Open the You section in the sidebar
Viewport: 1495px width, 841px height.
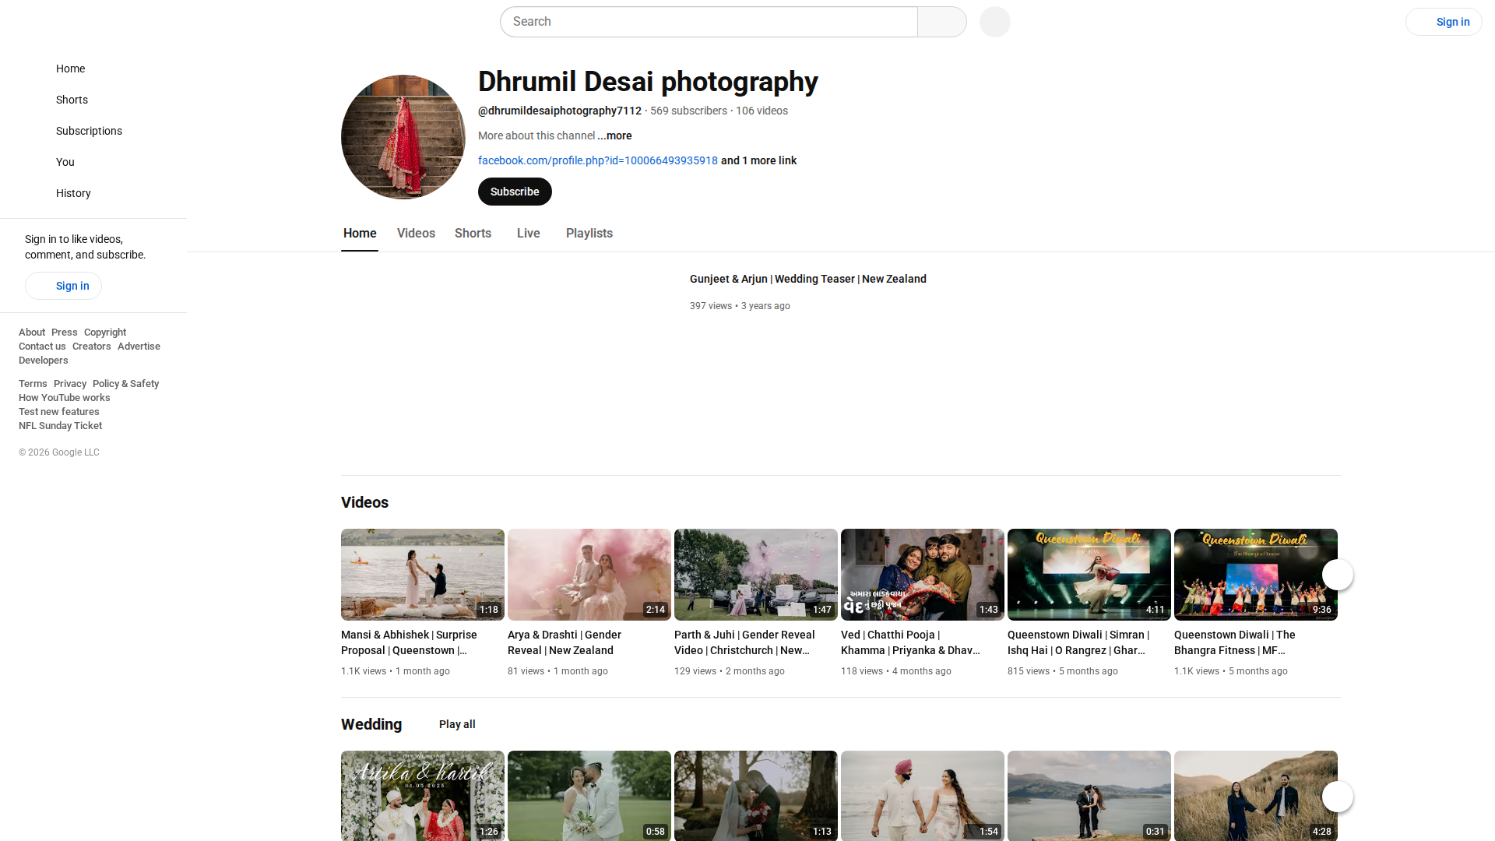34,162
